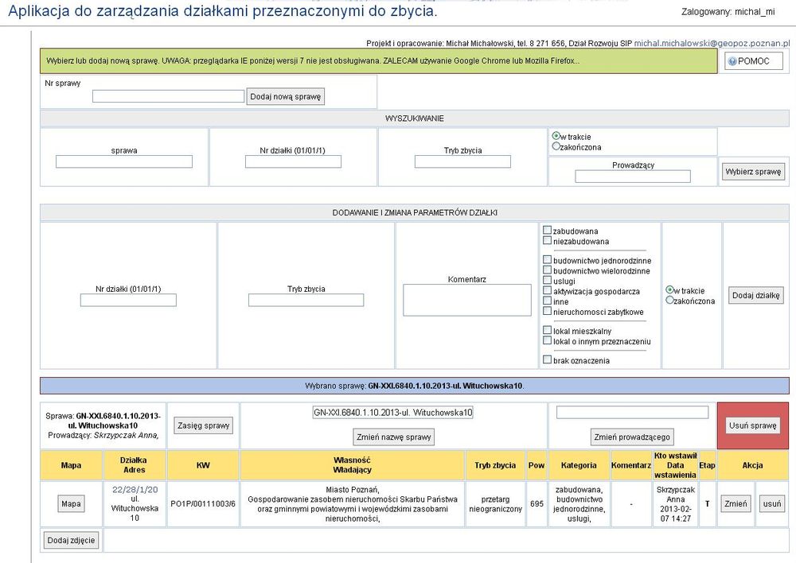Viewport: 796px width, 563px height.
Task: Toggle the 'lokal mieszkalny' checkbox
Action: point(547,331)
